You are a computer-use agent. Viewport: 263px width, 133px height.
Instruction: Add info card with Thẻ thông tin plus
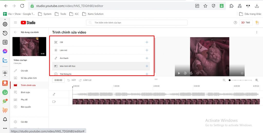(x=147, y=74)
